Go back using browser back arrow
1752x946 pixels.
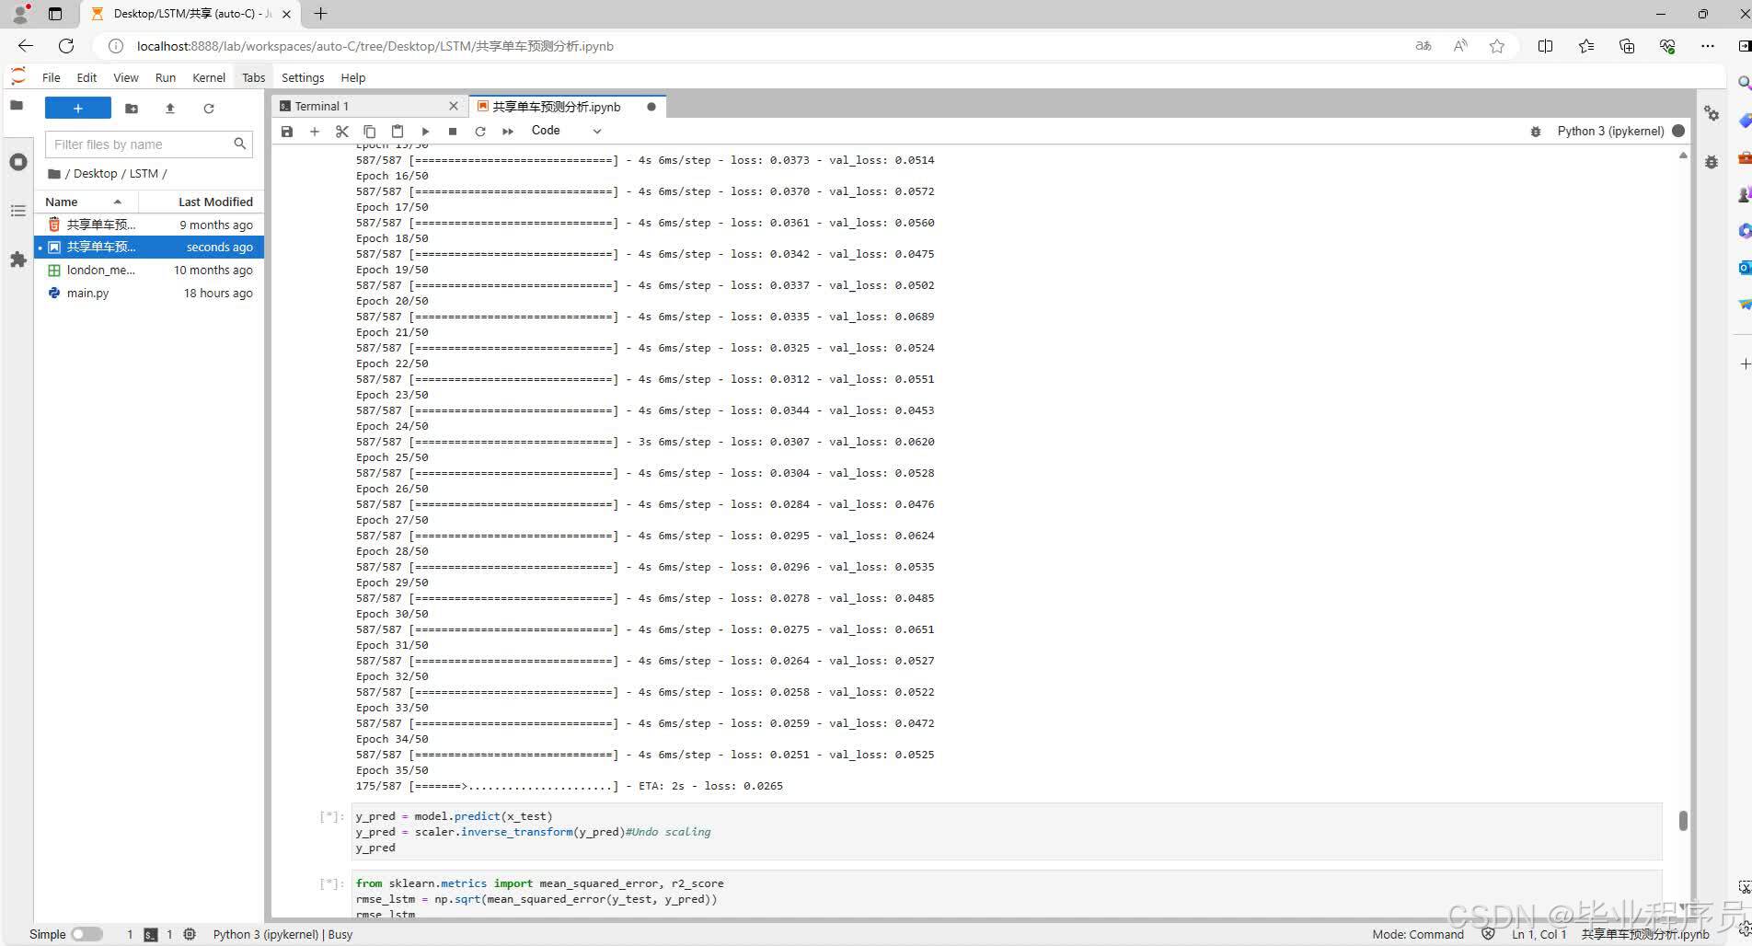click(26, 46)
